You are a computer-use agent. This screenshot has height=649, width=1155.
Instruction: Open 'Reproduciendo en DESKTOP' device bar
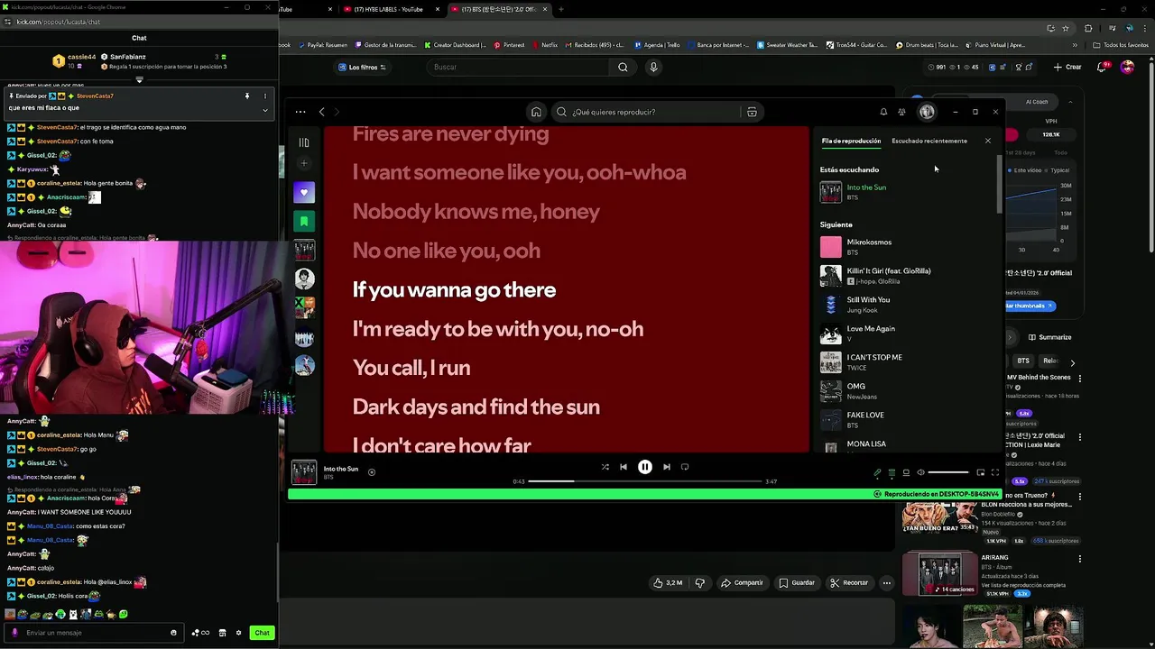point(937,494)
